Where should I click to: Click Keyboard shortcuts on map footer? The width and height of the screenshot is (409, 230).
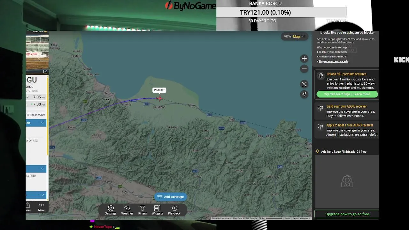(221, 218)
